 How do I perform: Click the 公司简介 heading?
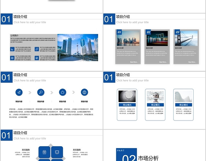(x=14, y=35)
